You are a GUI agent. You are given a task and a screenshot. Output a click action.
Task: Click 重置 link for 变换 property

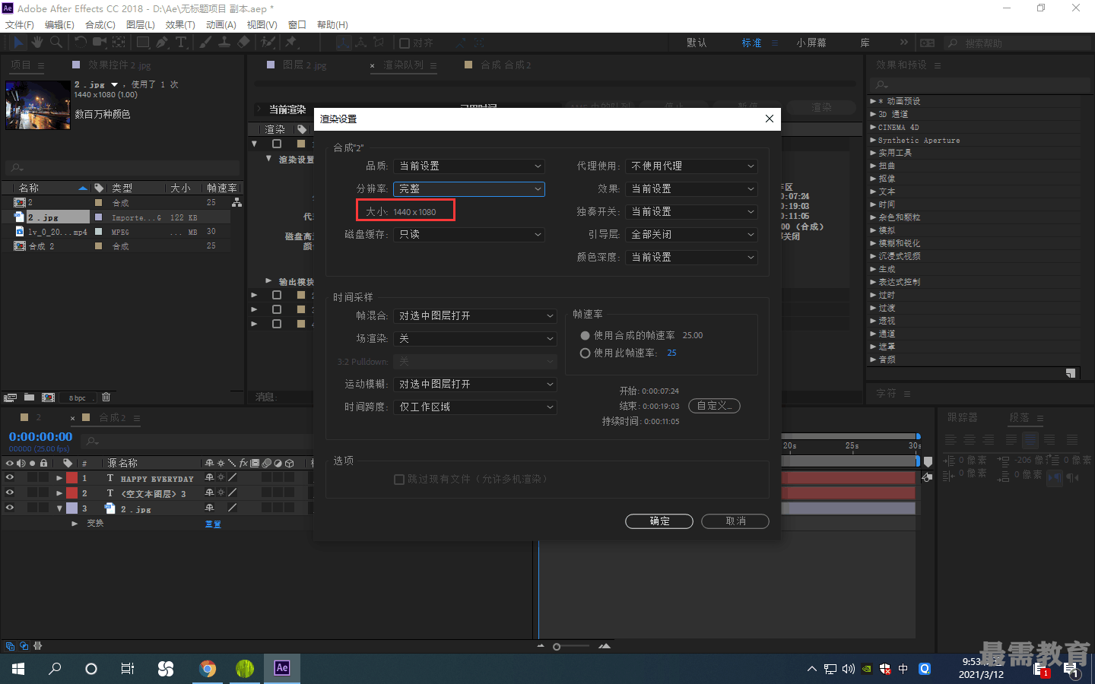[x=213, y=524]
